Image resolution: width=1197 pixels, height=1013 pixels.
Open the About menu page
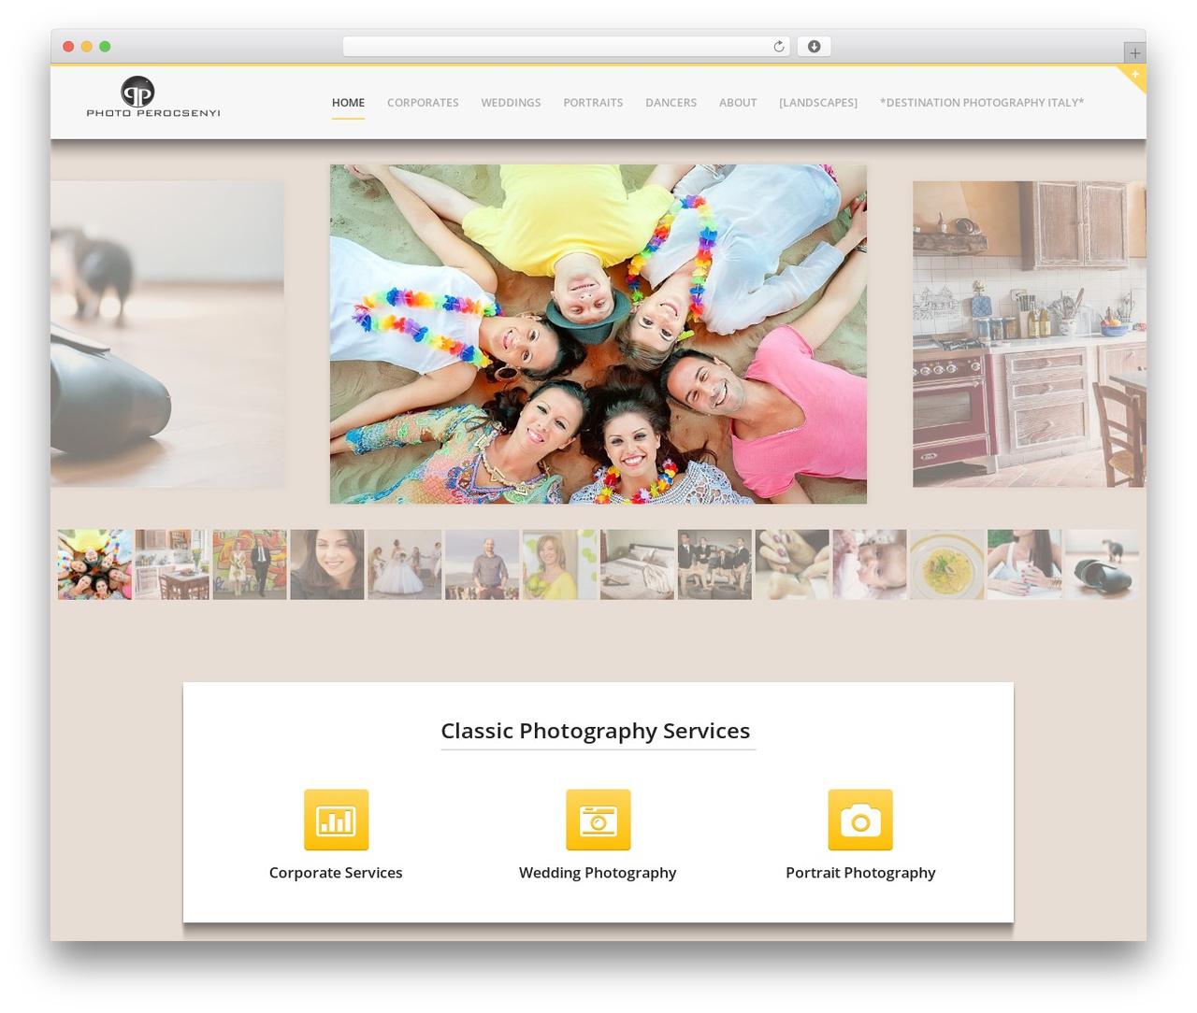tap(738, 103)
